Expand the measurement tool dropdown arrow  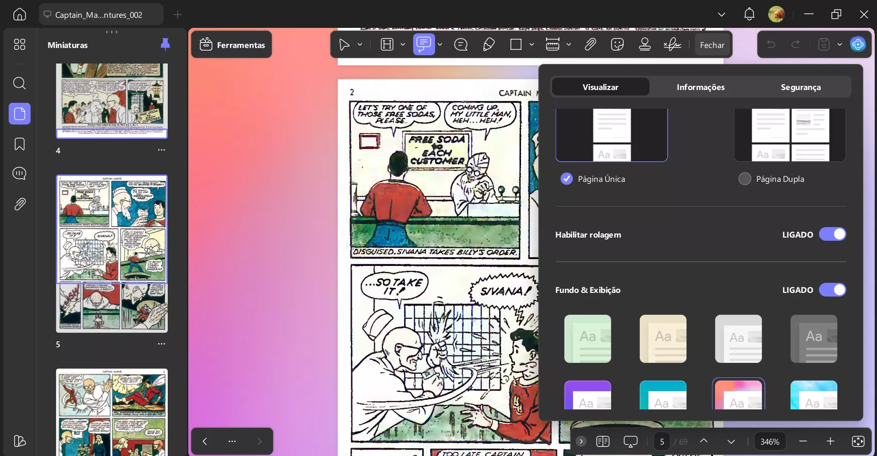coord(569,44)
